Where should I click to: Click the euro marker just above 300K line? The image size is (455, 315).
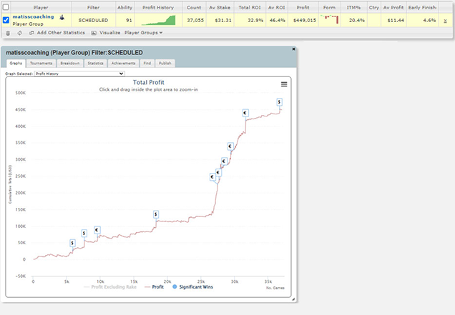tap(224, 161)
